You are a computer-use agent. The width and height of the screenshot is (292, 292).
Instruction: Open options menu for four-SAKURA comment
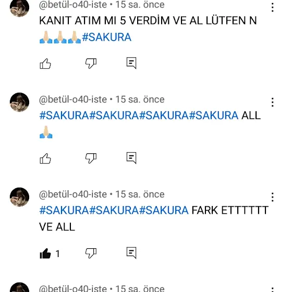(x=272, y=102)
